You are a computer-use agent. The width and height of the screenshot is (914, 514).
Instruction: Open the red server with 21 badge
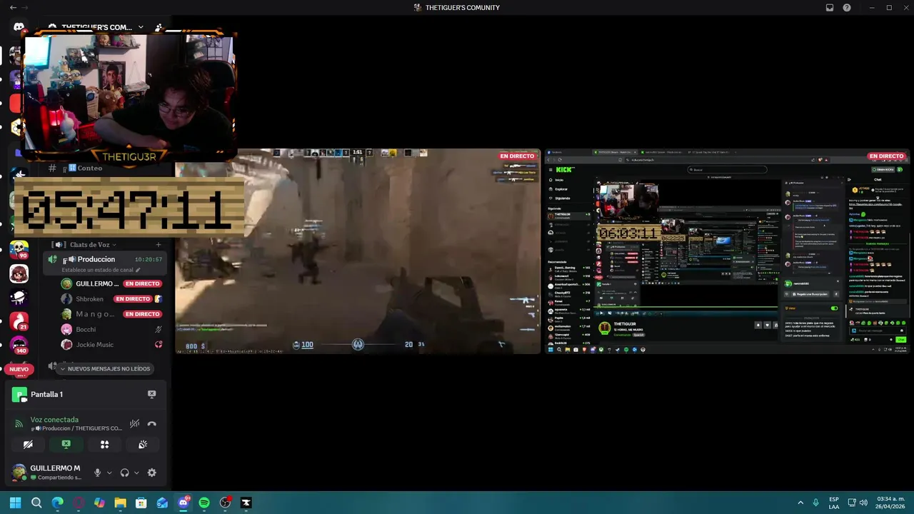pos(19,322)
